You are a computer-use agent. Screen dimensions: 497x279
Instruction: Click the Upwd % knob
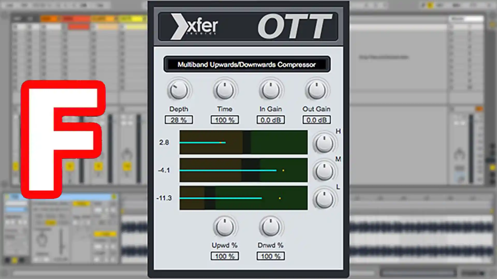point(225,227)
